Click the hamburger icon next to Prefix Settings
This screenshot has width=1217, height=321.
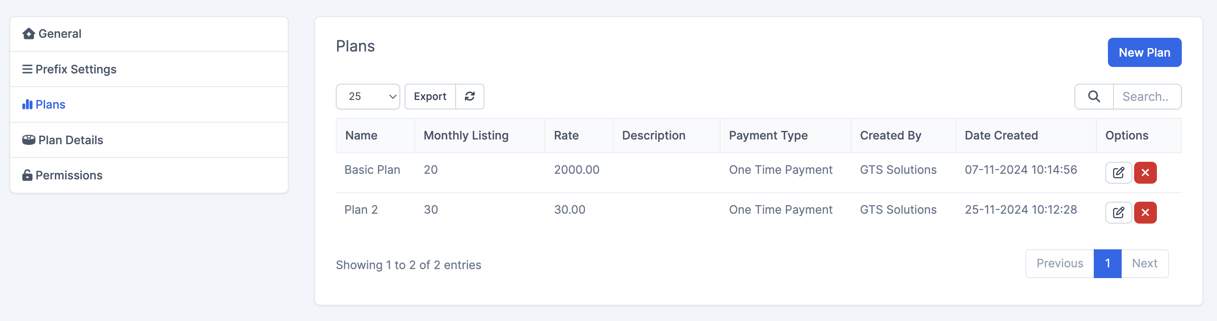click(x=27, y=69)
